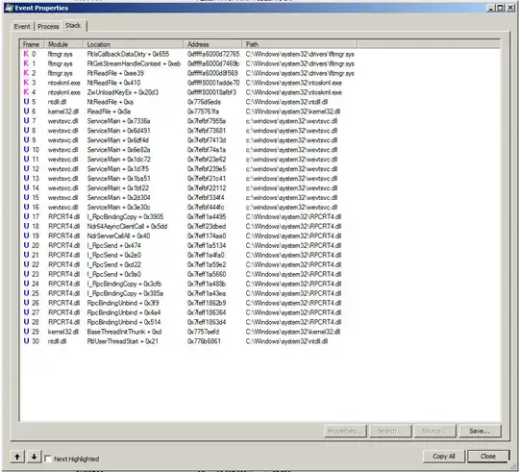Switch to the Event tab
The height and width of the screenshot is (472, 519).
(22, 27)
